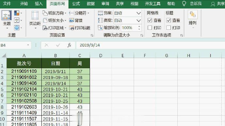The width and height of the screenshot is (225, 126).
Task: Open the 主题 themes gallery
Action: click(x=7, y=19)
